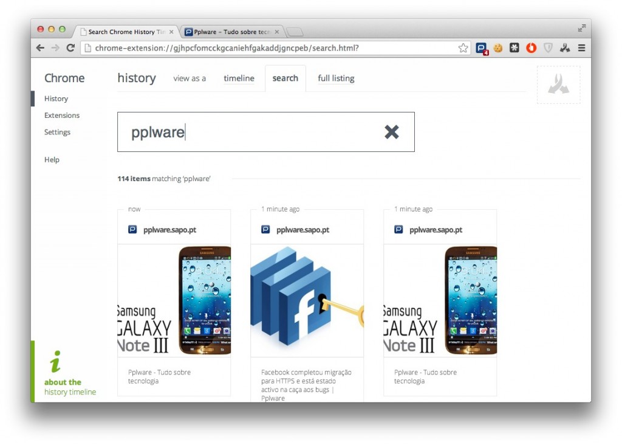Click the address bar URL

pyautogui.click(x=227, y=48)
